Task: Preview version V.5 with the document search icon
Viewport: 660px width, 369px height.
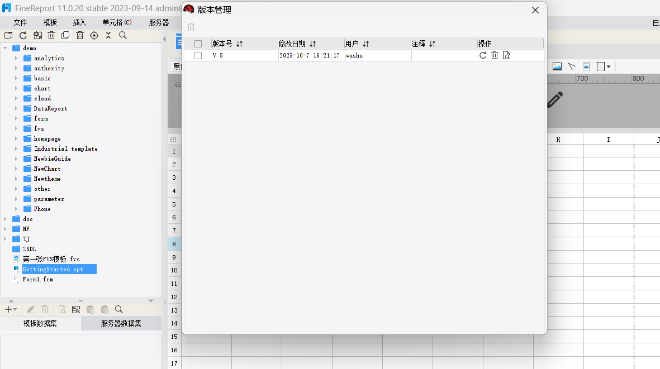Action: coord(506,55)
